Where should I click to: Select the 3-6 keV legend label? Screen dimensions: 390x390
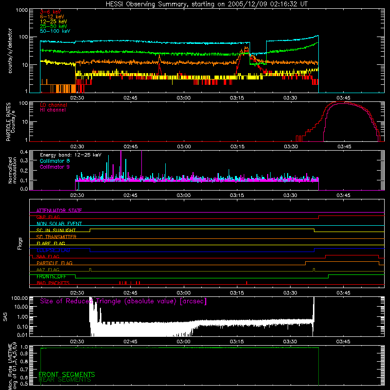pos(50,12)
